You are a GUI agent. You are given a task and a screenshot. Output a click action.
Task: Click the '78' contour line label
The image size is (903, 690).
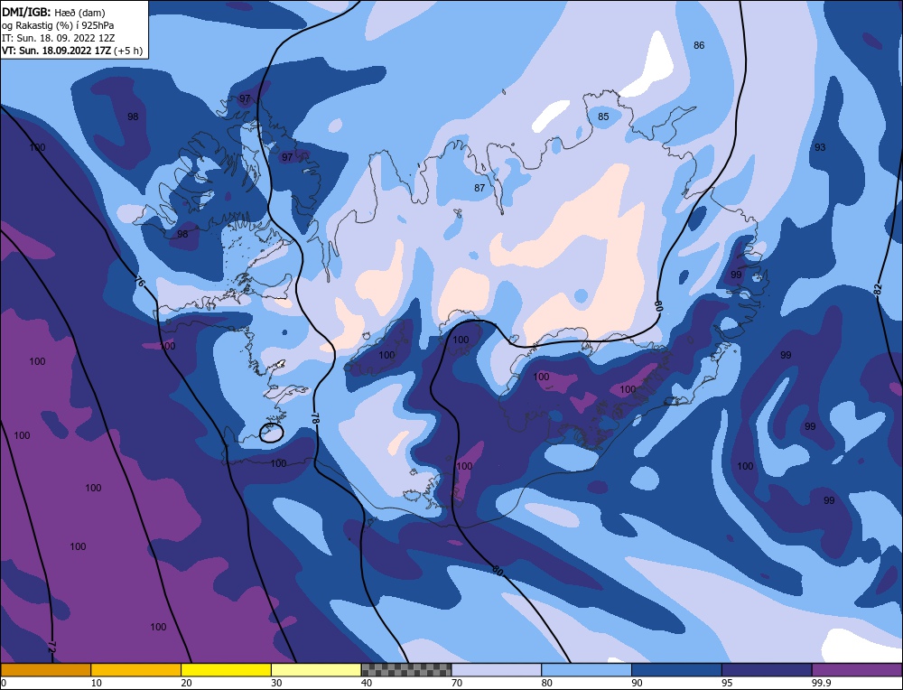click(315, 419)
